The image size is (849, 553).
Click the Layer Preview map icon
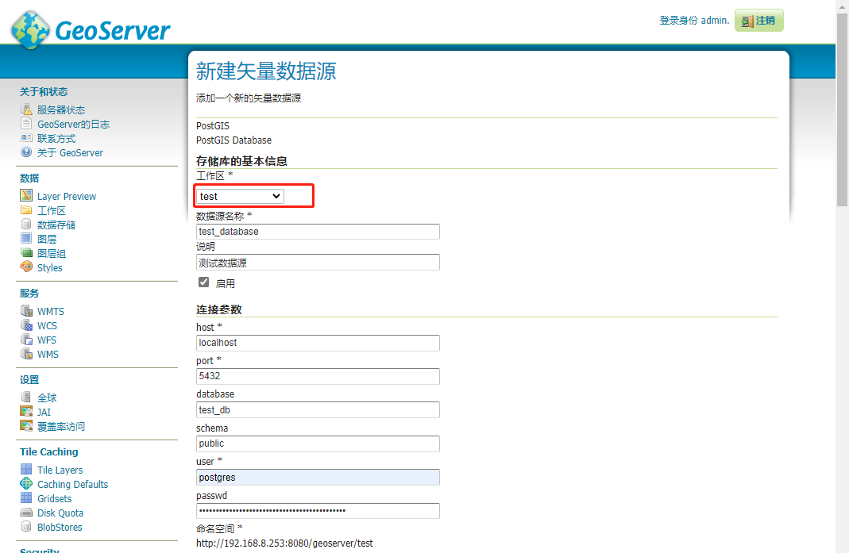point(26,195)
